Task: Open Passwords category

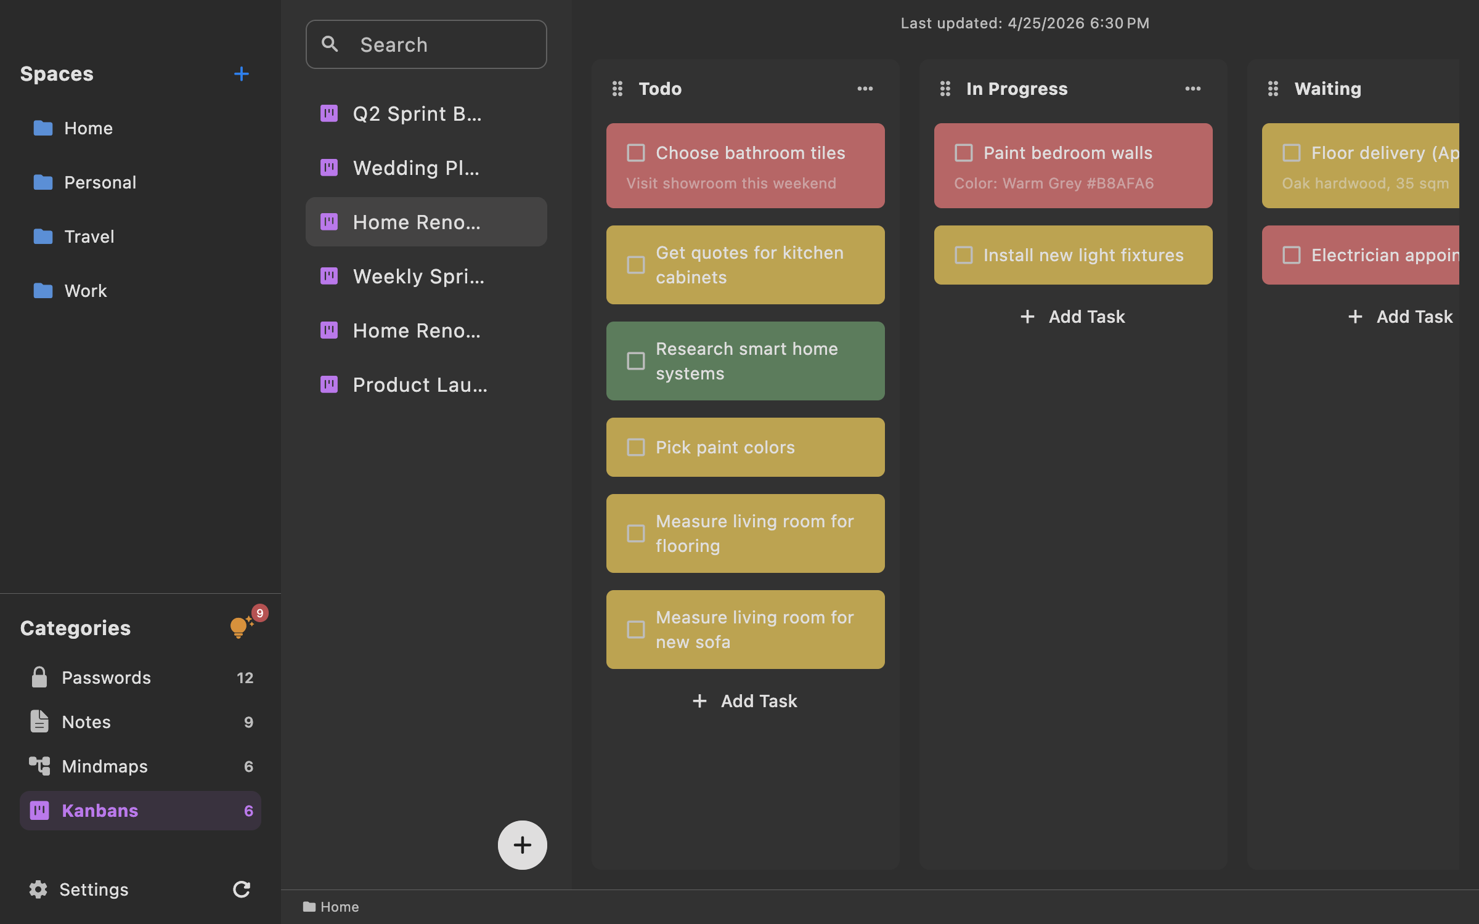Action: pos(141,678)
